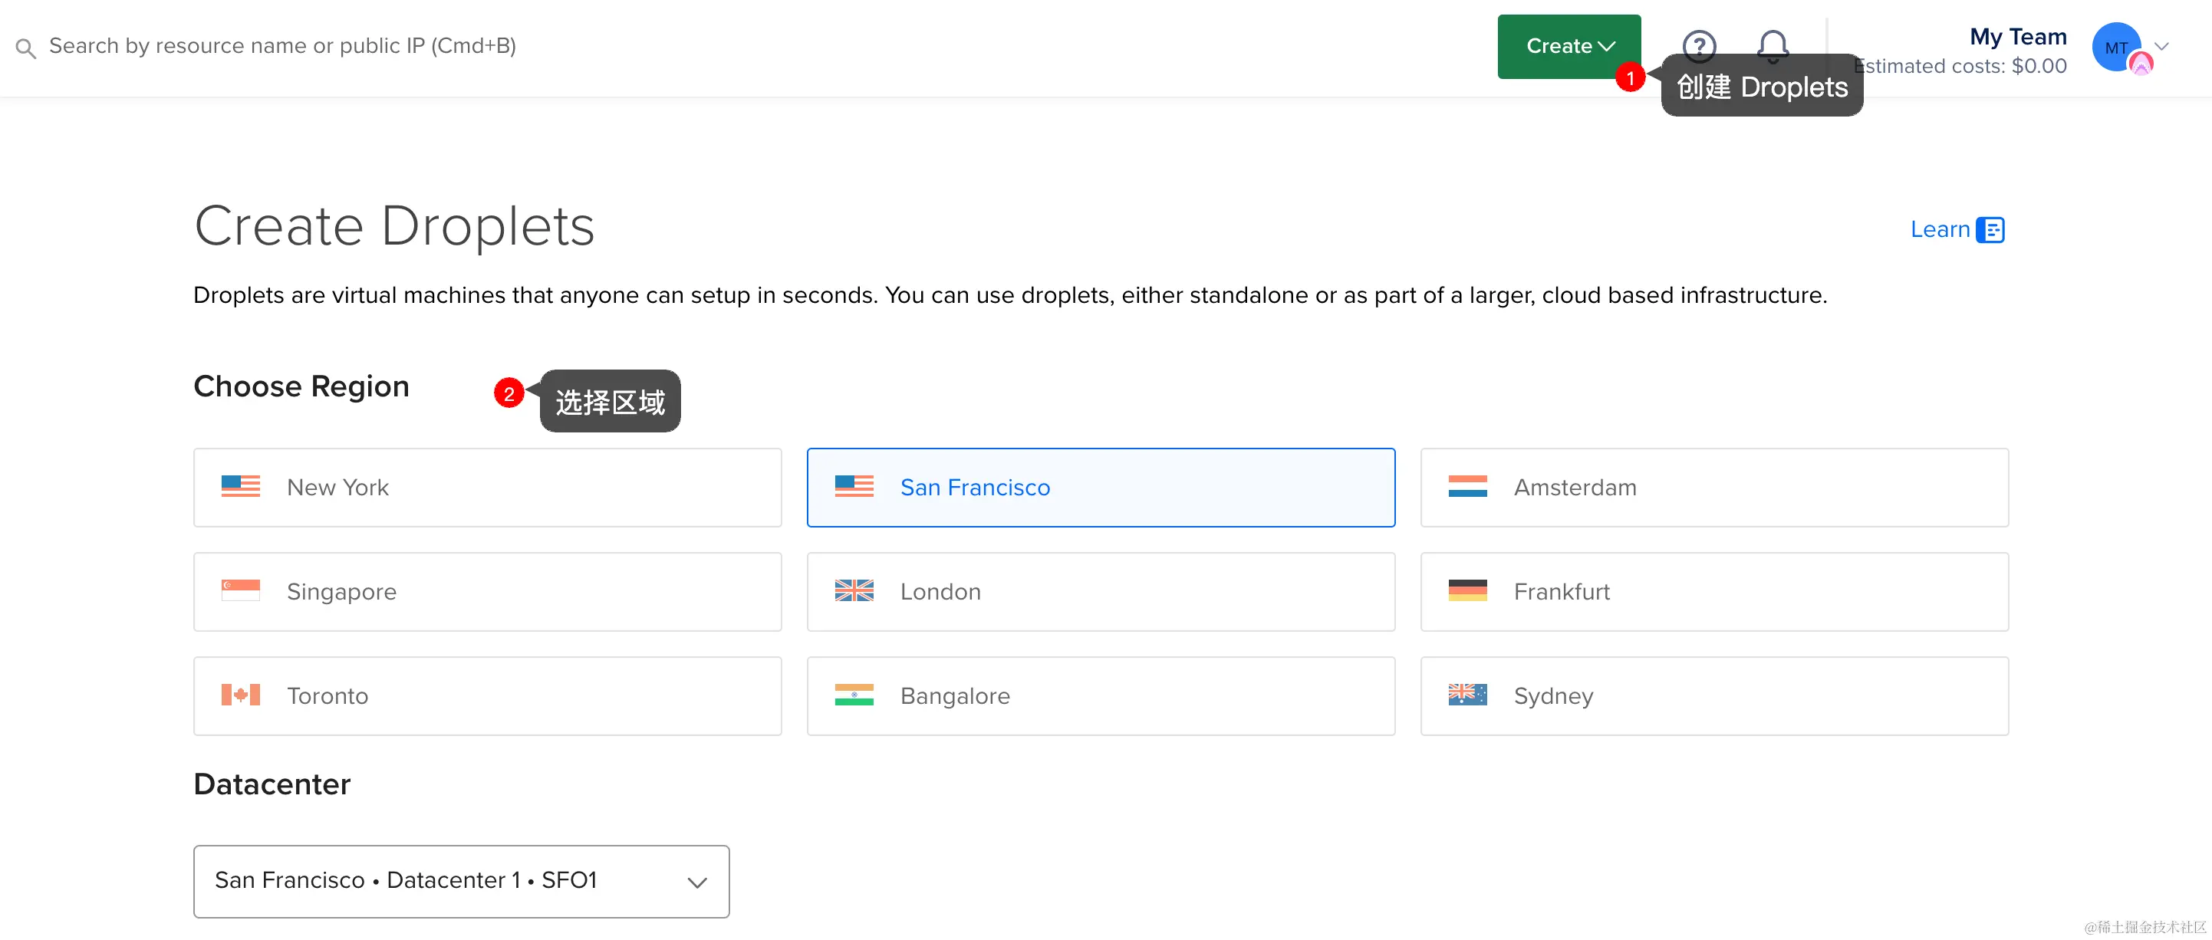2212x940 pixels.
Task: Click the Learn document icon
Action: [1990, 230]
